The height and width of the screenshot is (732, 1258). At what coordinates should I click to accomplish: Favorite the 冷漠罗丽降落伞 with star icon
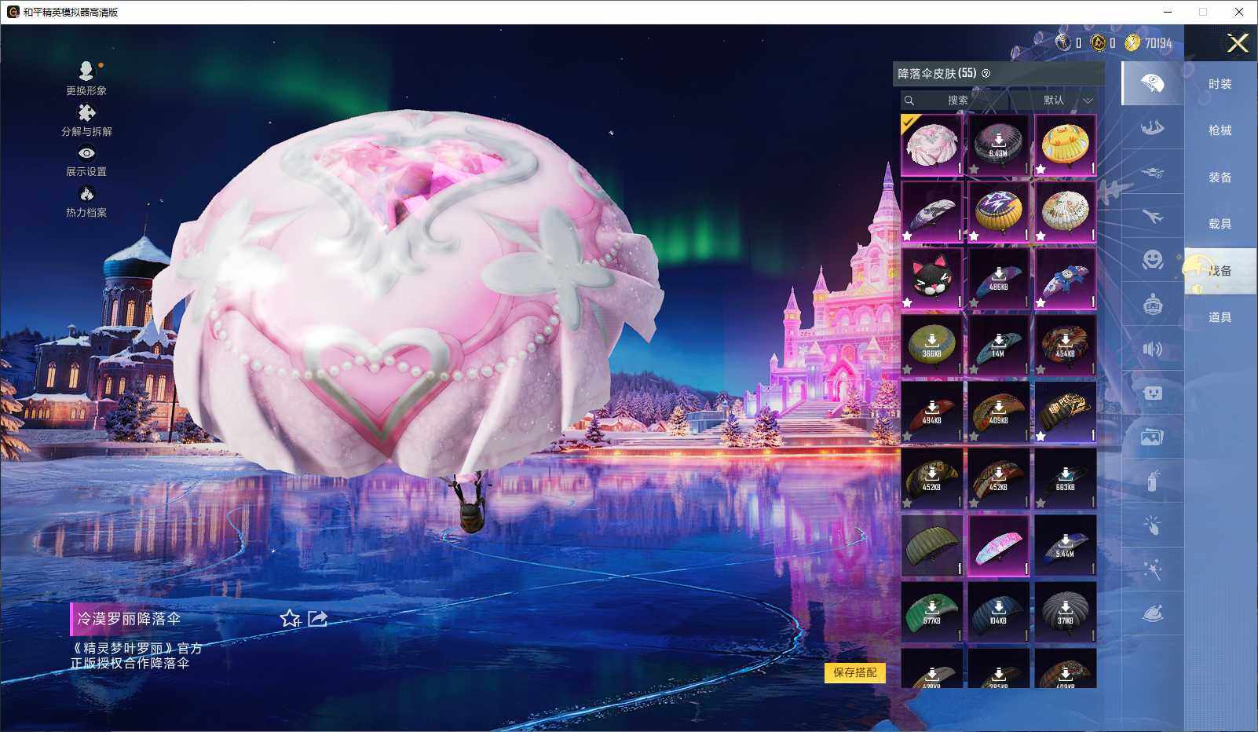291,619
